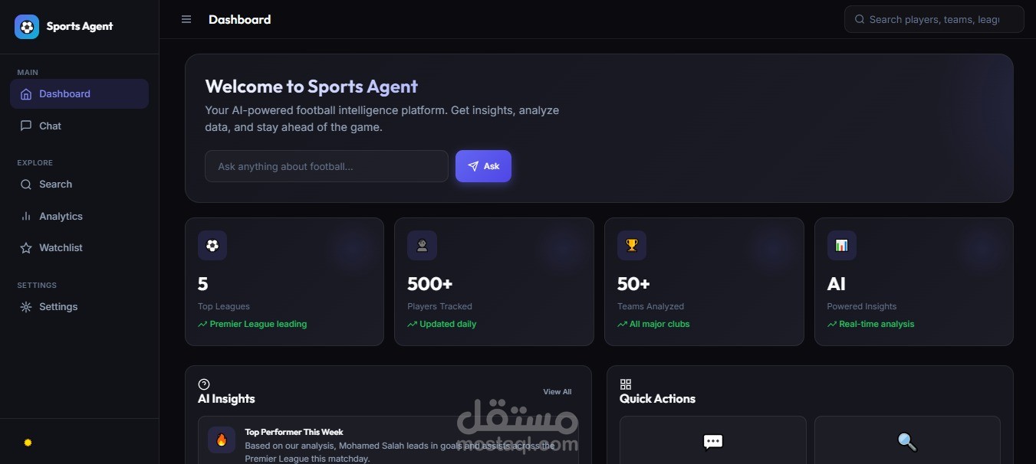The height and width of the screenshot is (464, 1036).
Task: Click the player icon on Players Tracked card
Action: [x=422, y=246]
